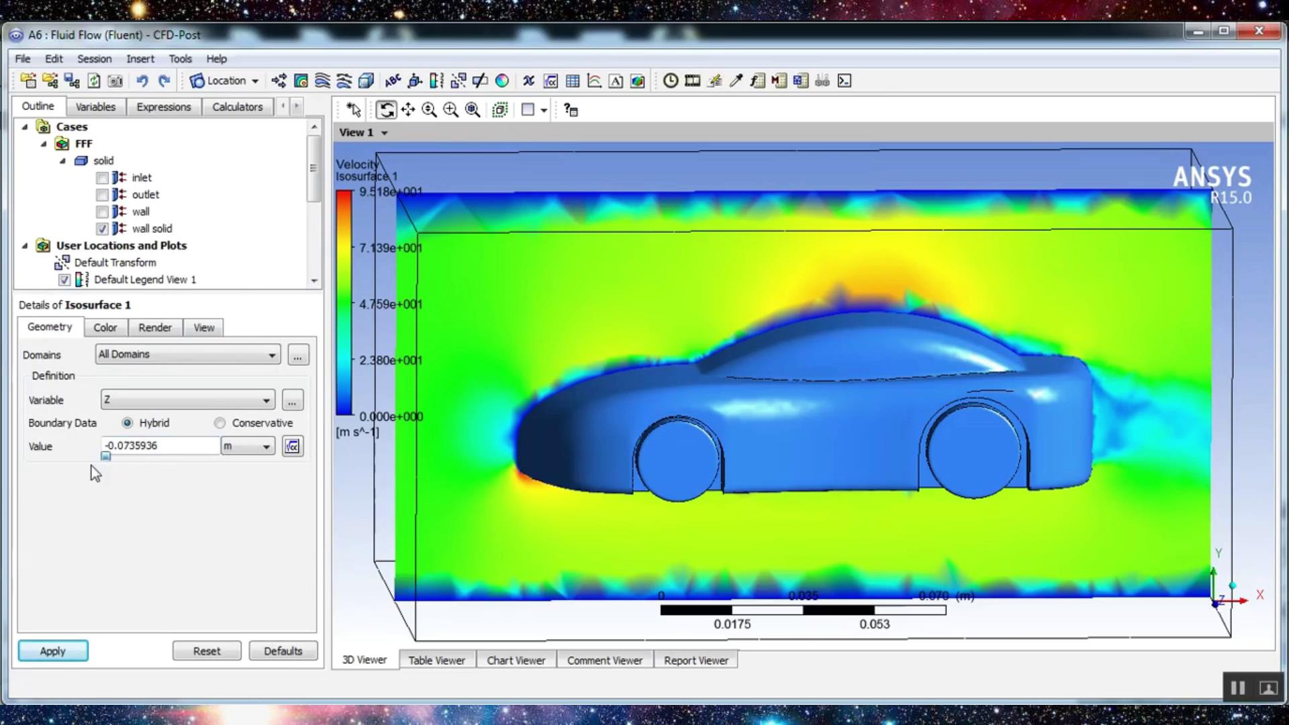The width and height of the screenshot is (1289, 725).
Task: Switch to the Color tab
Action: click(x=105, y=328)
